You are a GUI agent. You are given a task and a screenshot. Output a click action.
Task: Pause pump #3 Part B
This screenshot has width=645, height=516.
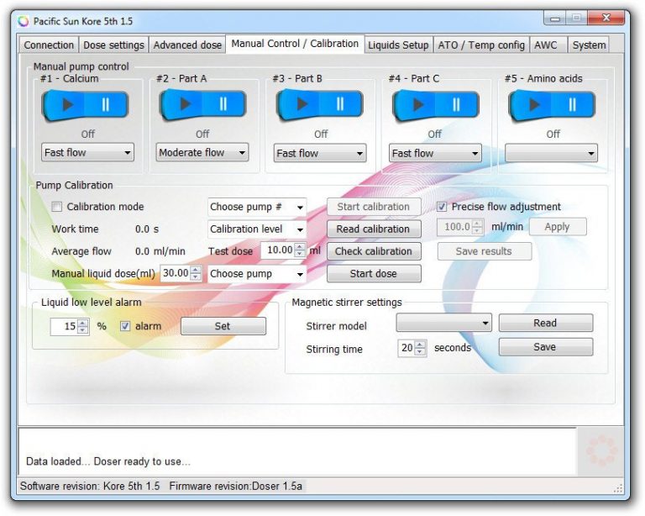340,104
